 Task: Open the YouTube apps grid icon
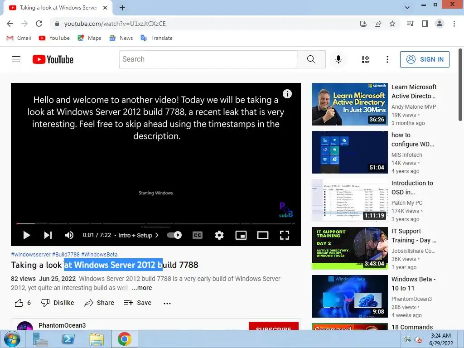click(366, 59)
